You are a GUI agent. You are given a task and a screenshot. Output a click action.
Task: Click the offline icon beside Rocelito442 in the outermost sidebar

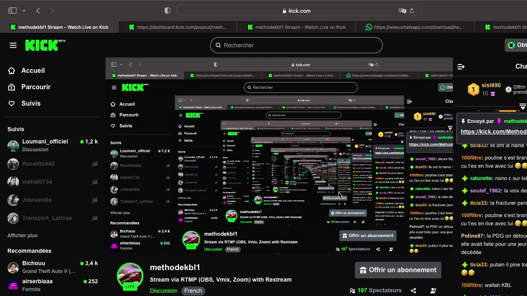click(x=95, y=164)
